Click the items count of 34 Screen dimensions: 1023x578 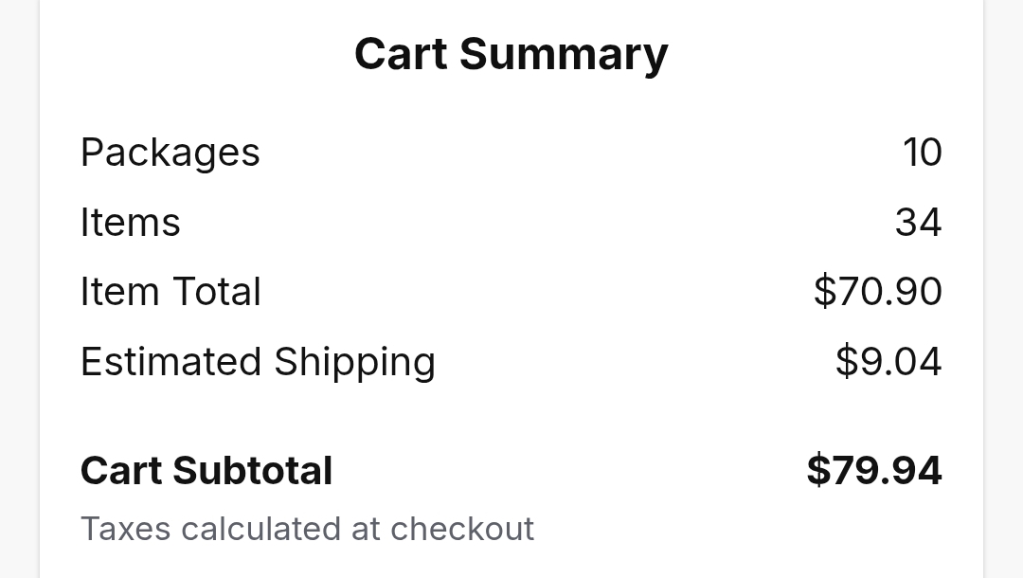(x=918, y=223)
